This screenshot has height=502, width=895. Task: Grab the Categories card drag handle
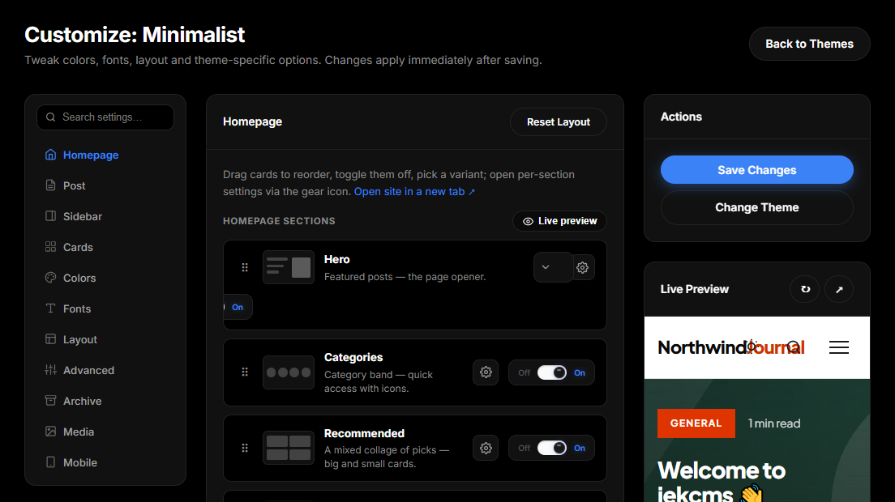(x=245, y=372)
